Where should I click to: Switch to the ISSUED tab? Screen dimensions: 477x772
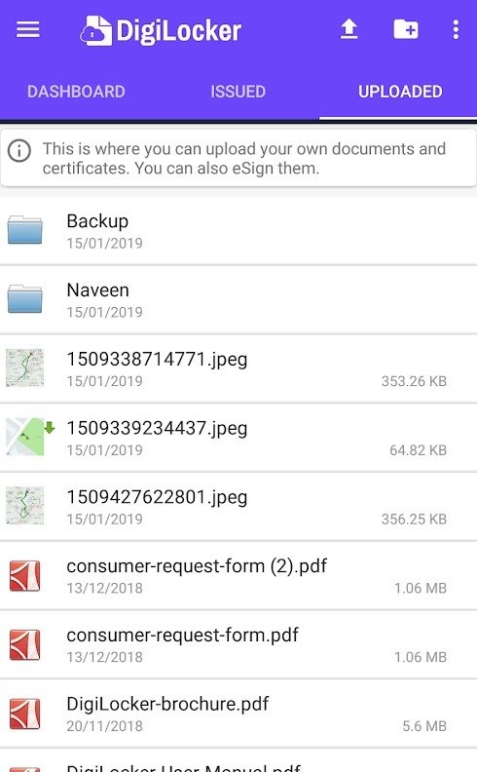(238, 92)
